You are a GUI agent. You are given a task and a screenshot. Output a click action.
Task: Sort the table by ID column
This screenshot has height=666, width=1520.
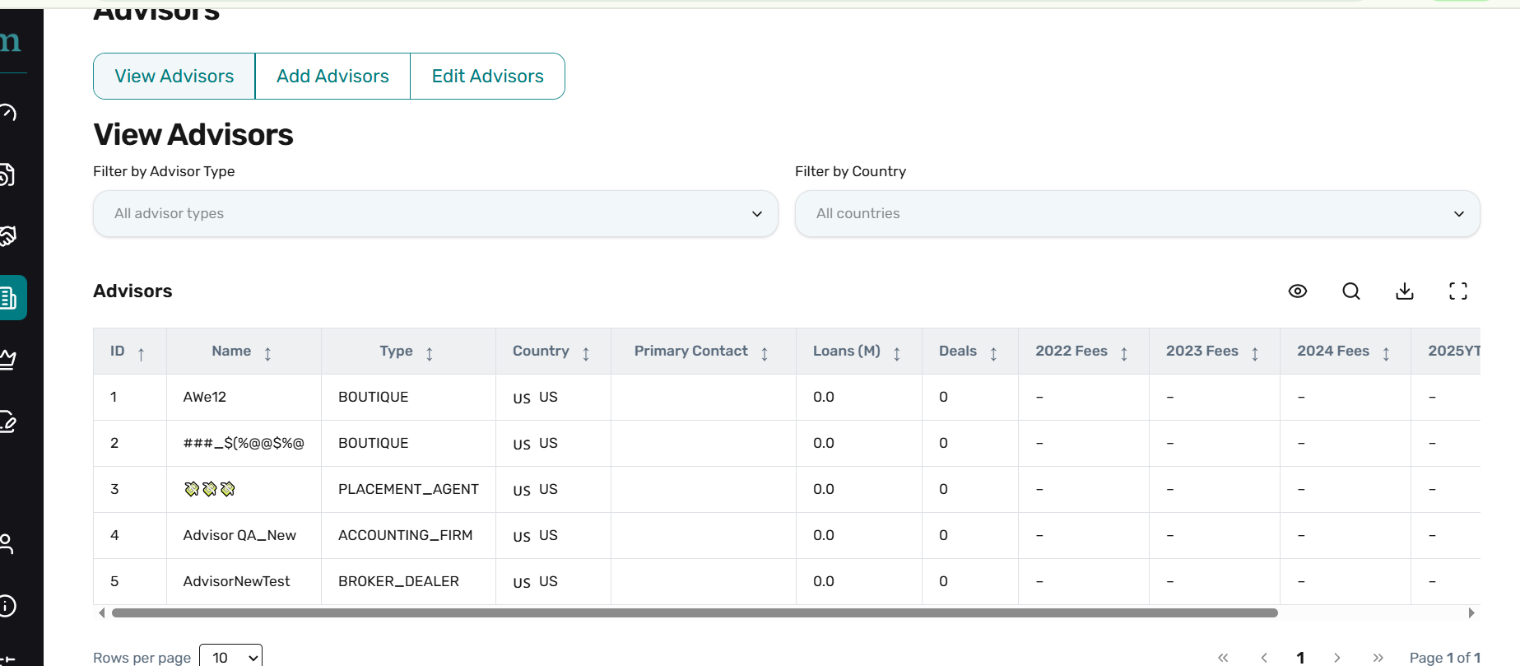pos(141,353)
